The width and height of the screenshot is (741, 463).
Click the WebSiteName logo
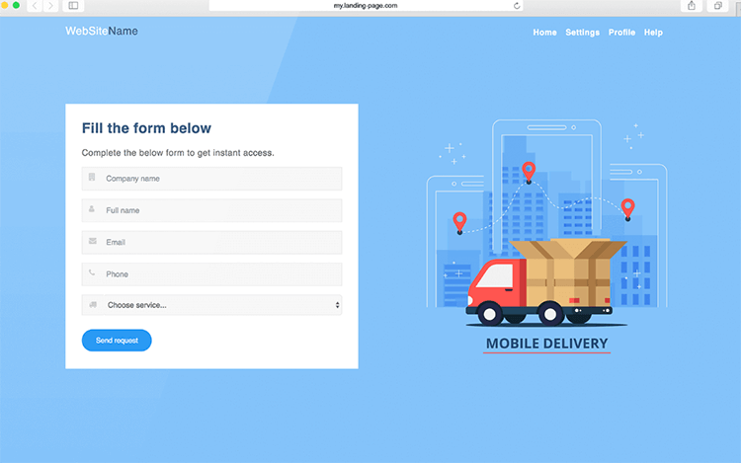pos(102,32)
